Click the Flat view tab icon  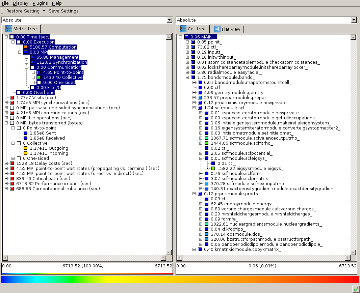tap(217, 29)
